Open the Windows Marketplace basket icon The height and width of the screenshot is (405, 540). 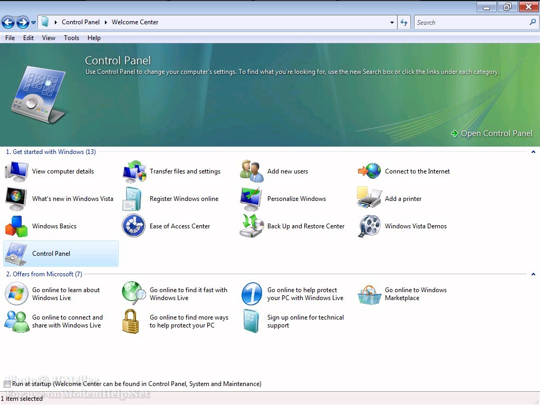[x=369, y=295]
